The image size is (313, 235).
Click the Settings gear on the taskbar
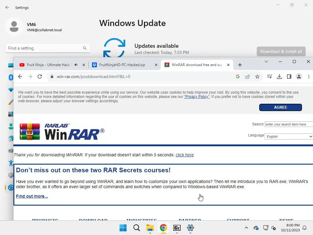(190, 228)
